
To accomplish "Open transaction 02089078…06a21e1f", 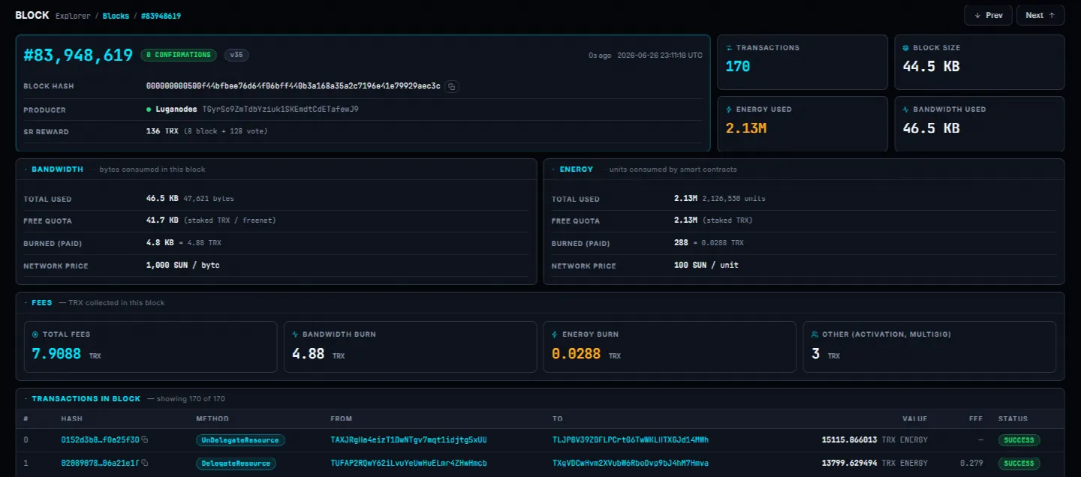I will [100, 463].
